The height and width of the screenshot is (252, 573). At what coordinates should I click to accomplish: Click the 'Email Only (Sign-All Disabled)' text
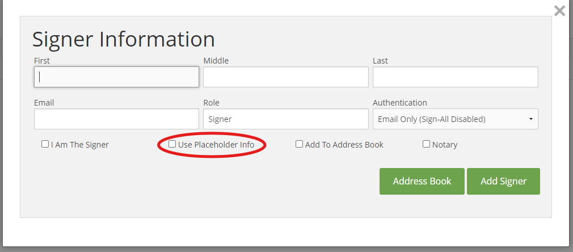tap(432, 119)
